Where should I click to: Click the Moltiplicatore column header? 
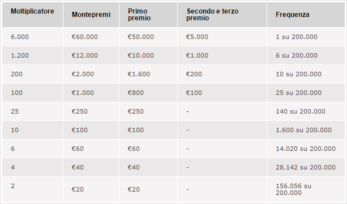click(32, 11)
